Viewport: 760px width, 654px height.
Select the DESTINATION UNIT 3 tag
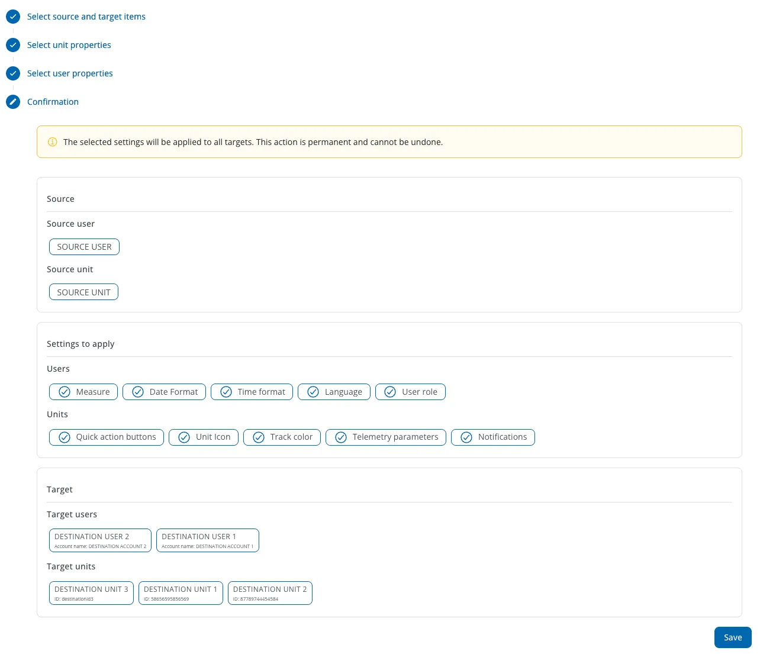click(91, 593)
